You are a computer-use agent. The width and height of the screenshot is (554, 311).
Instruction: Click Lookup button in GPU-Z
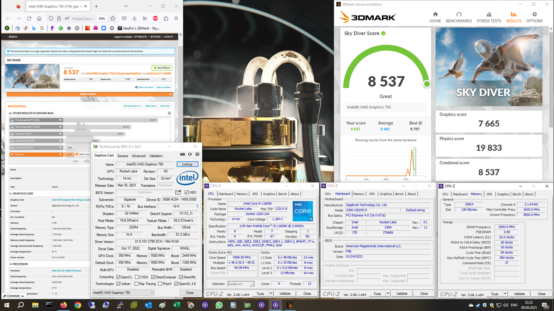click(x=187, y=164)
